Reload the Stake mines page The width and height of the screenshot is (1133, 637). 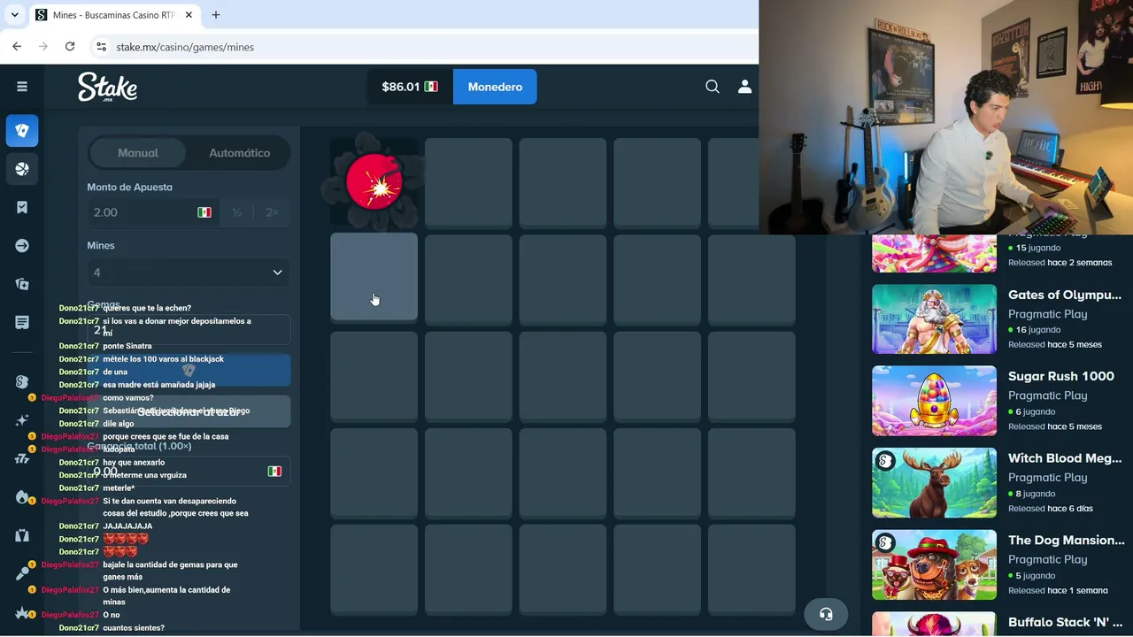click(x=70, y=47)
